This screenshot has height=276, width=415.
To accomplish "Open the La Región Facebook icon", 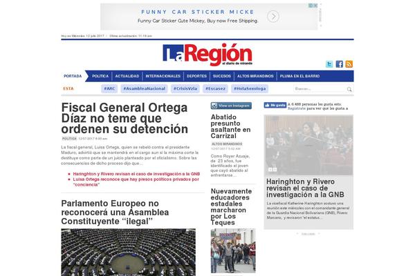I will [x=340, y=64].
